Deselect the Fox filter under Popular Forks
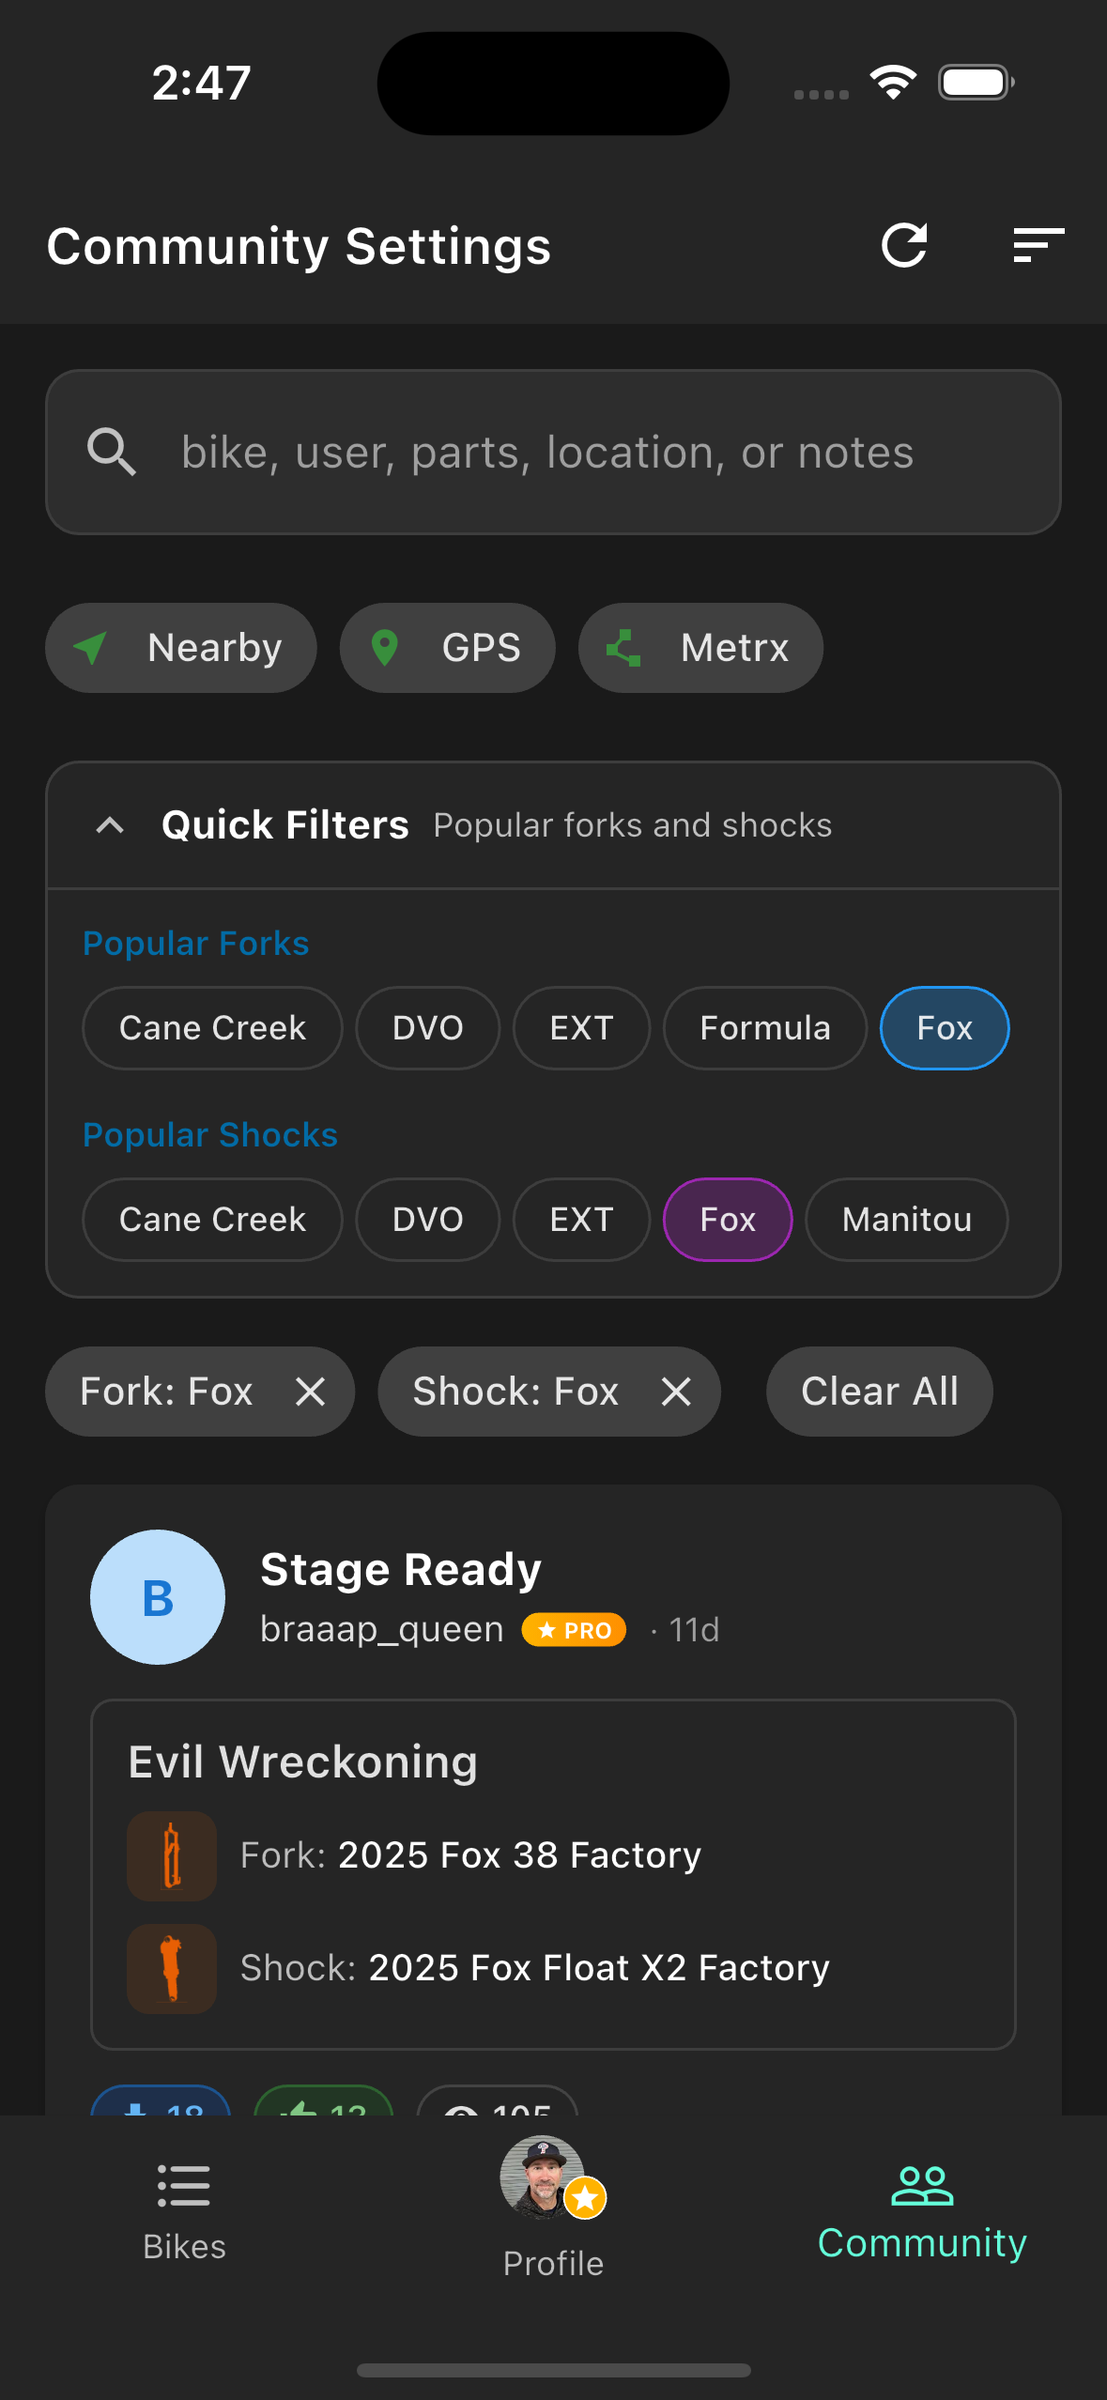This screenshot has width=1107, height=2400. tap(944, 1028)
